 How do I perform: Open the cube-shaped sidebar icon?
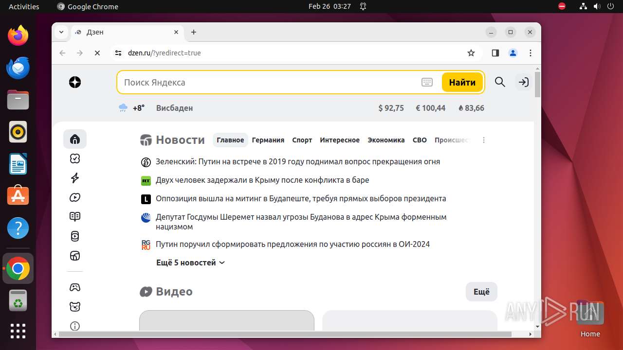tap(75, 256)
